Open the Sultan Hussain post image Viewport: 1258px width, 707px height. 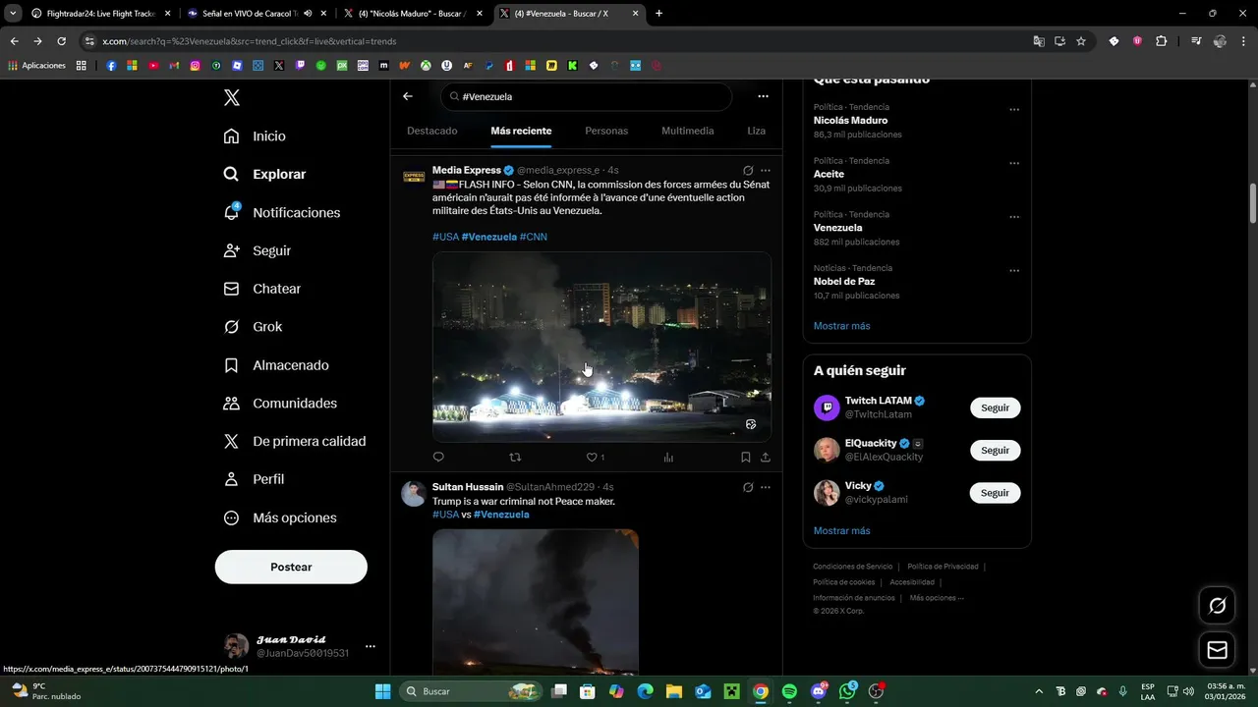click(536, 601)
